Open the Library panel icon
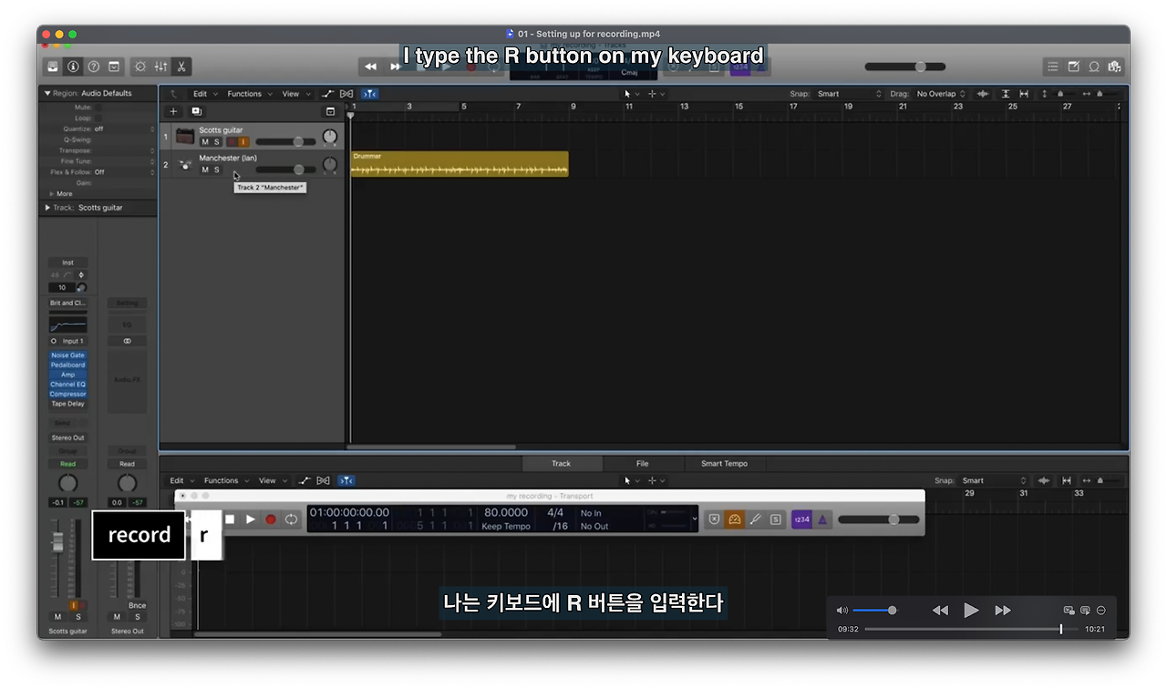The image size is (1167, 689). pyautogui.click(x=53, y=67)
